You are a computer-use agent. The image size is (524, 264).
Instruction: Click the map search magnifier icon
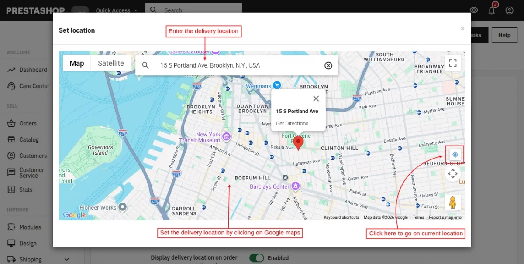tap(146, 65)
